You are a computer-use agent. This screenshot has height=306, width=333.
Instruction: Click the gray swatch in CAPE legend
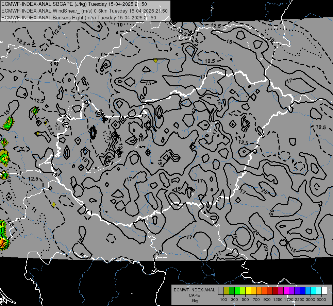[221, 291]
